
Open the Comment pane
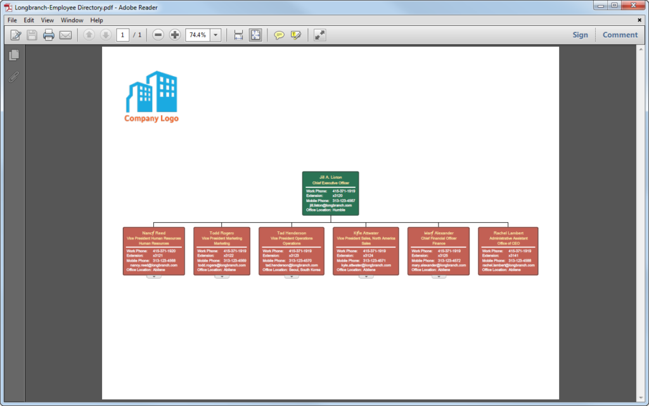pyautogui.click(x=620, y=35)
